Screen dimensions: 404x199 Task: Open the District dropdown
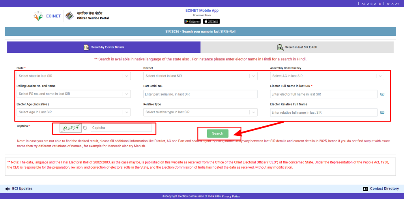[x=200, y=76]
